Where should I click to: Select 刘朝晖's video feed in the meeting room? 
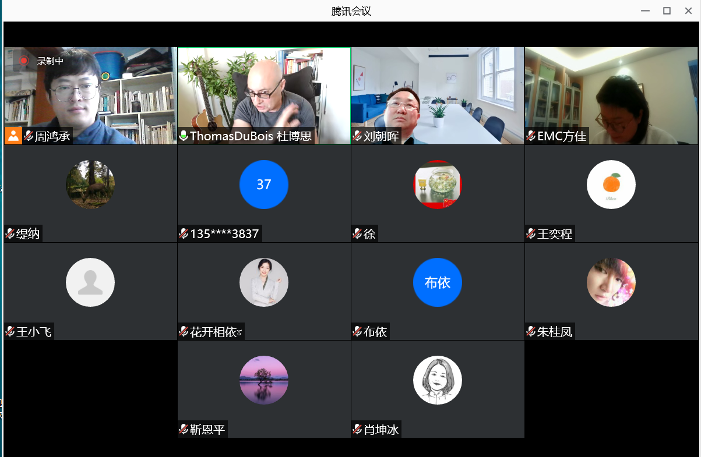click(x=438, y=95)
